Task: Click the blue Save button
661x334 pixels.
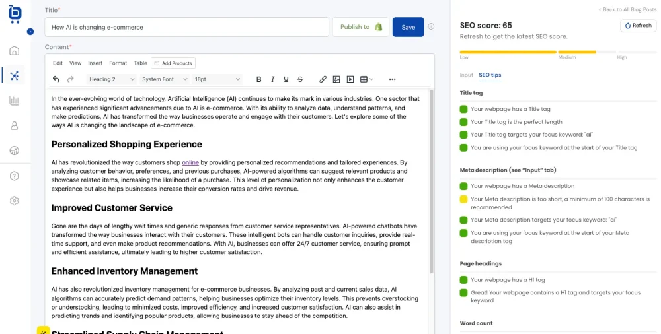Action: (x=408, y=27)
